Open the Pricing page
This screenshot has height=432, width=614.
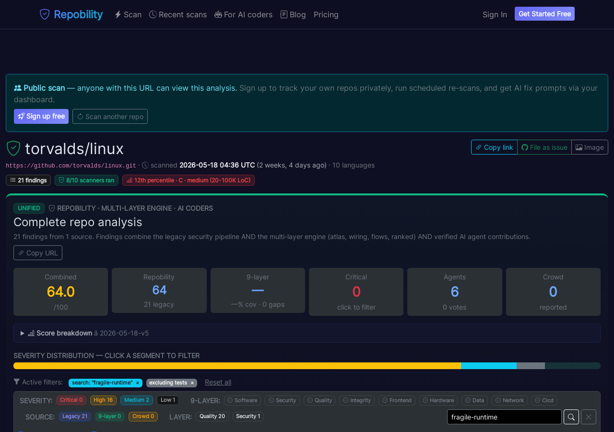[326, 14]
